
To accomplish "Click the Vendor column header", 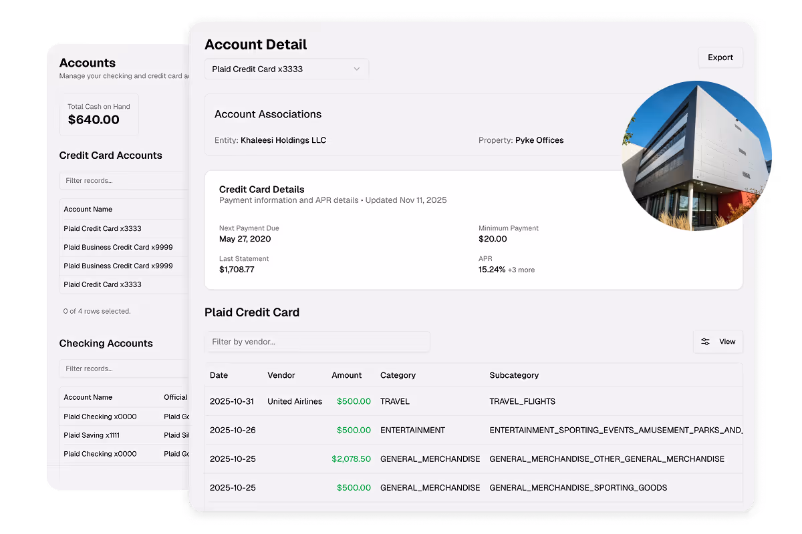I will (281, 375).
